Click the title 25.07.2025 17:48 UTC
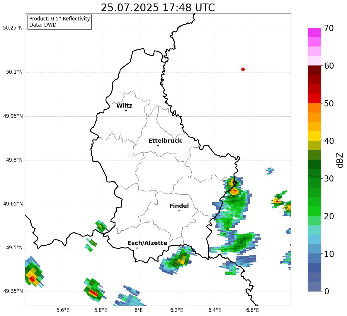This screenshot has width=347, height=316. [x=158, y=8]
